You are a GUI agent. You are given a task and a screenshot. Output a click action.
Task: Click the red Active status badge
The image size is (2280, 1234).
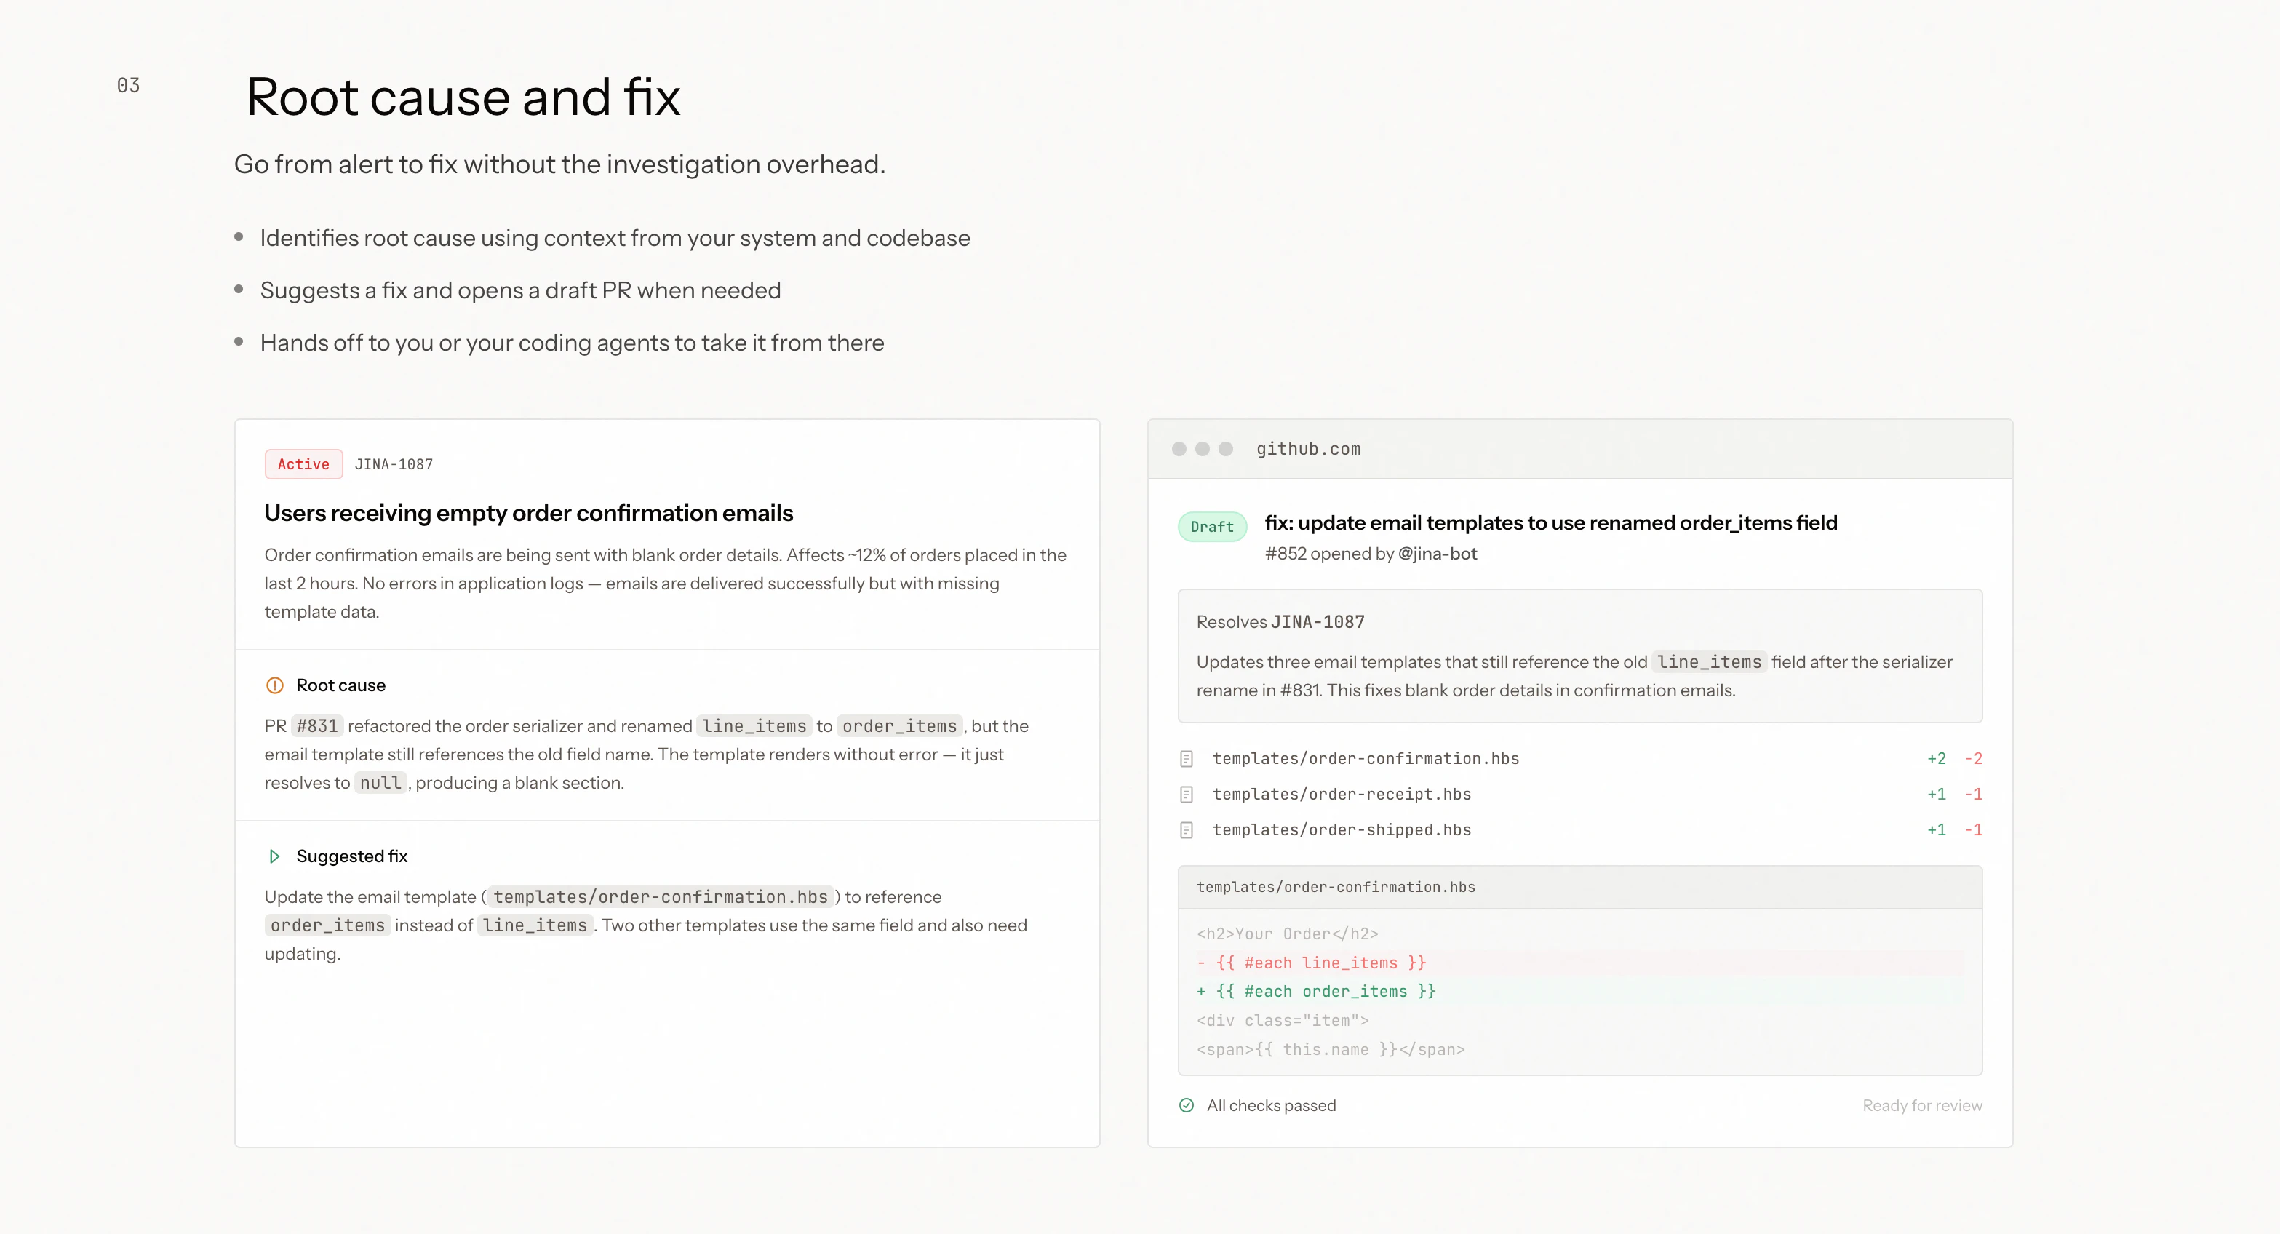pyautogui.click(x=303, y=464)
